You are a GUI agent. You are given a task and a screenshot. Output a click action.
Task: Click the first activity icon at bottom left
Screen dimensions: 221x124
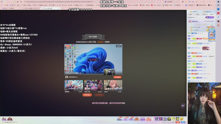4,119
